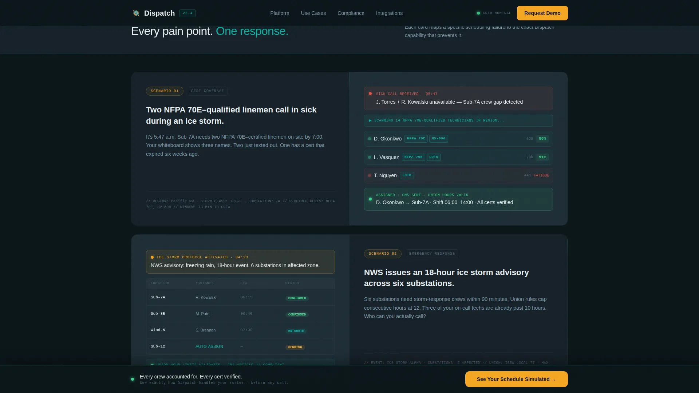Open the Integrations menu item
This screenshot has height=393, width=699.
pos(389,13)
